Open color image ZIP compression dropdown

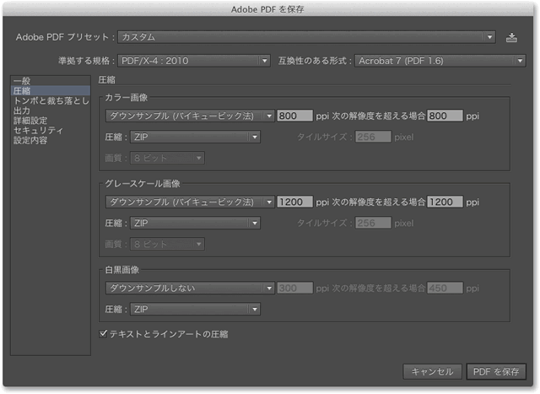(x=195, y=137)
